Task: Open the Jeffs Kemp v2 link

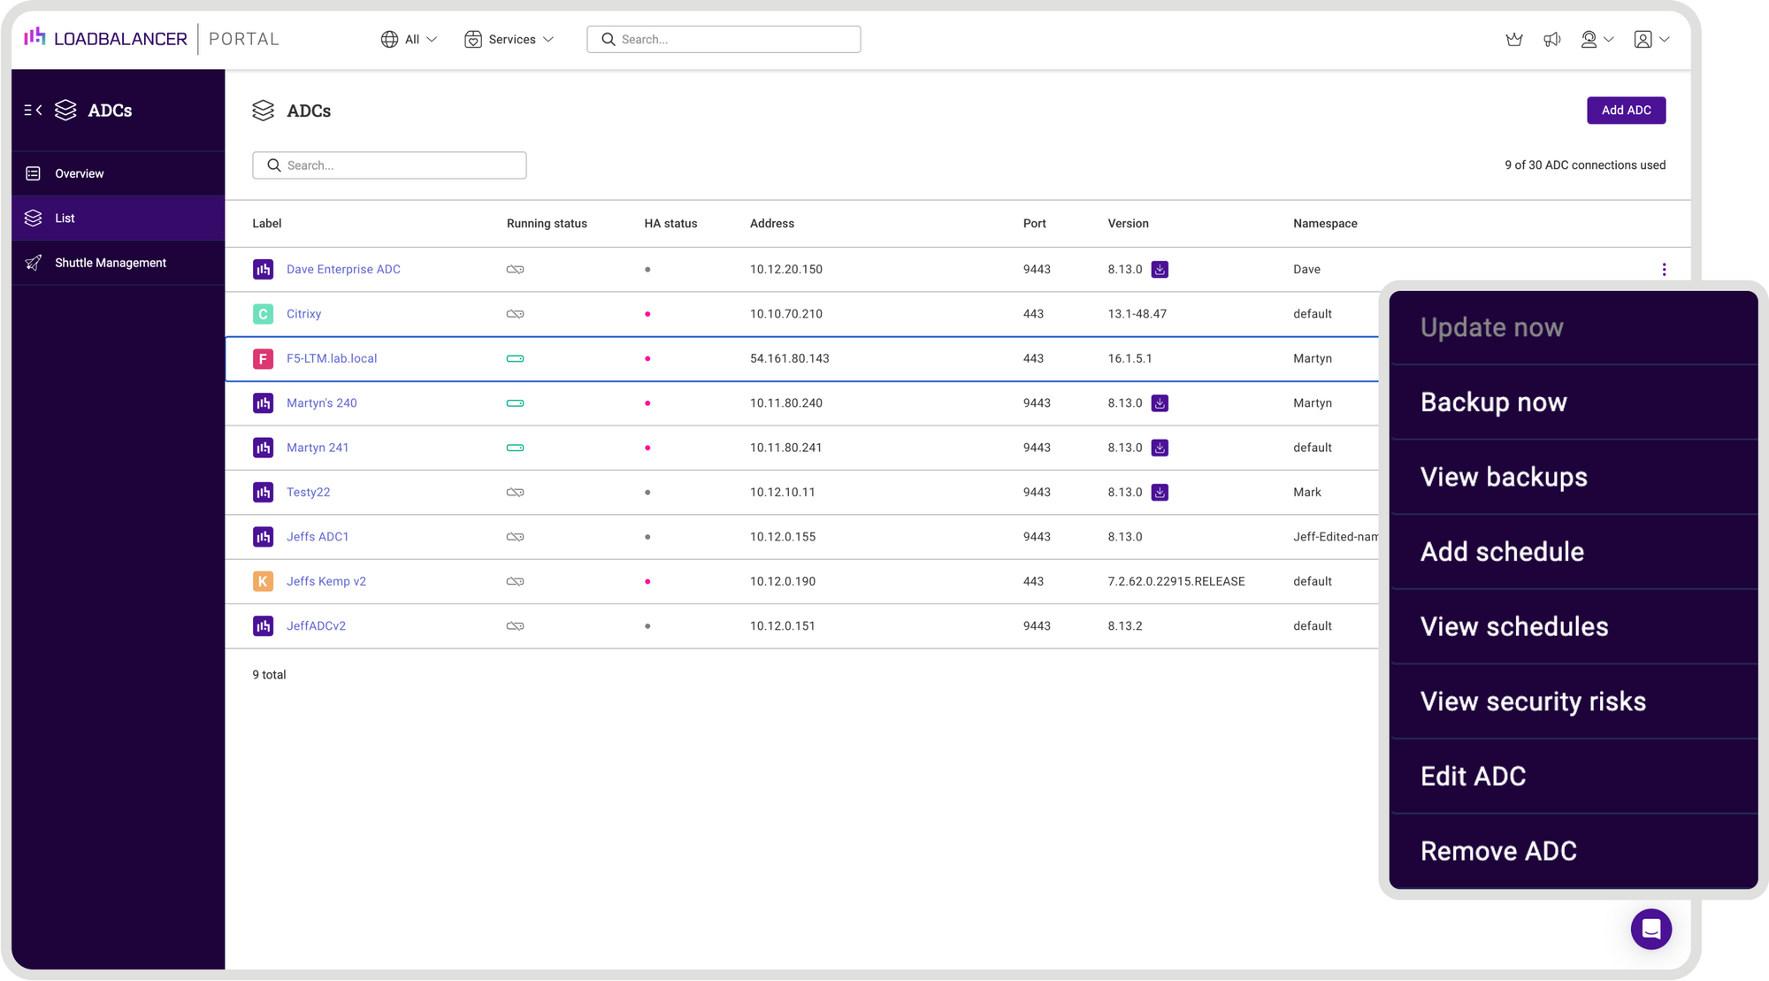Action: (326, 581)
